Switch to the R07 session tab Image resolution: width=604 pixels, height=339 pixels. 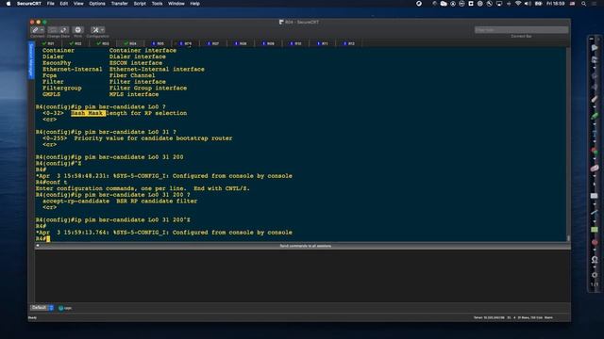[213, 43]
